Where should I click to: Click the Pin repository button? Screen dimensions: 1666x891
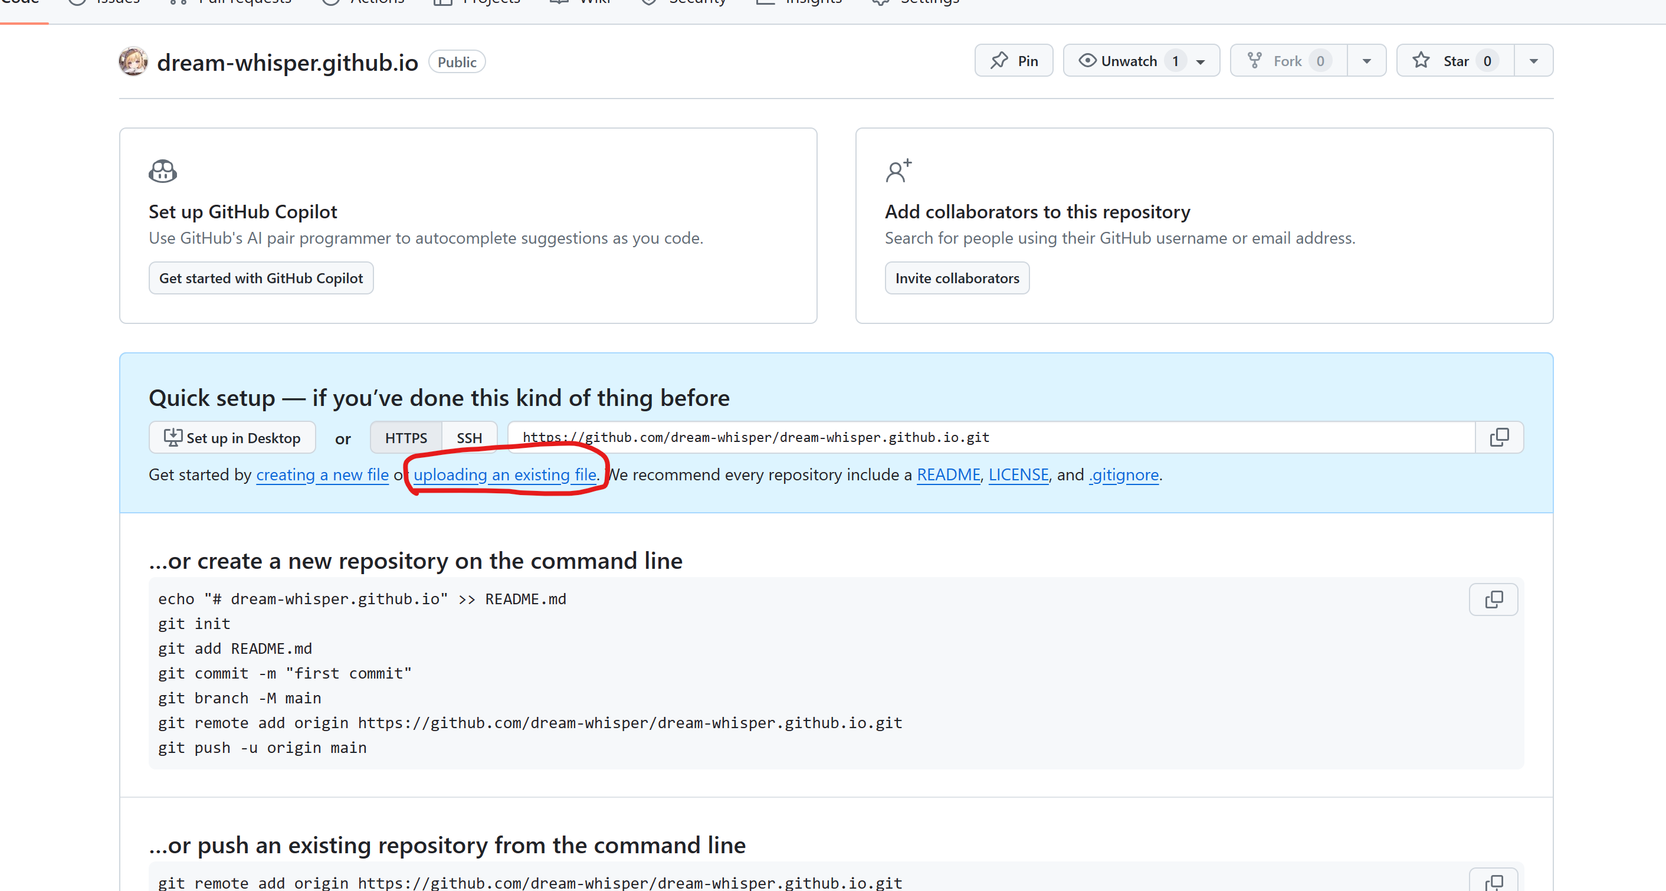pyautogui.click(x=1014, y=61)
